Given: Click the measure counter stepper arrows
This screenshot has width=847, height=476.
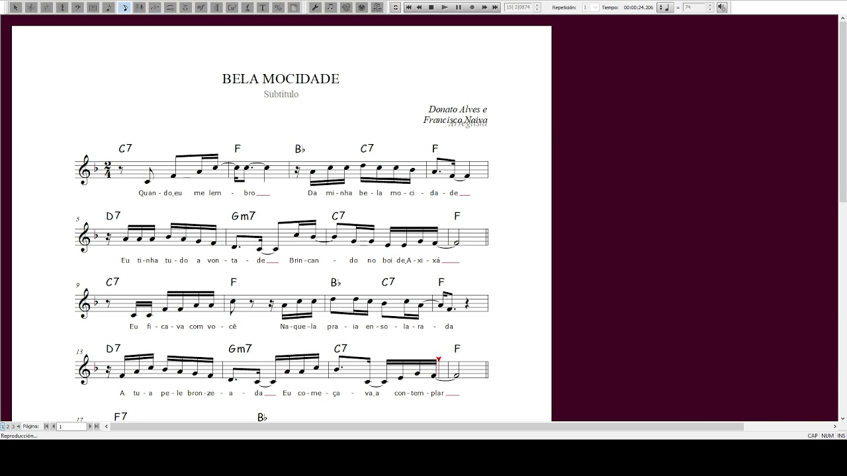Looking at the screenshot, I should pyautogui.click(x=537, y=7).
